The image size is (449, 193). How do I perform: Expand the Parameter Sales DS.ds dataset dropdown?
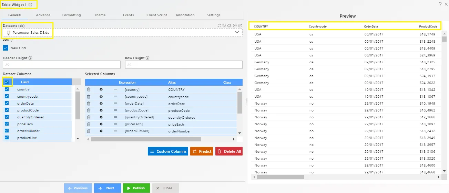coord(237,32)
